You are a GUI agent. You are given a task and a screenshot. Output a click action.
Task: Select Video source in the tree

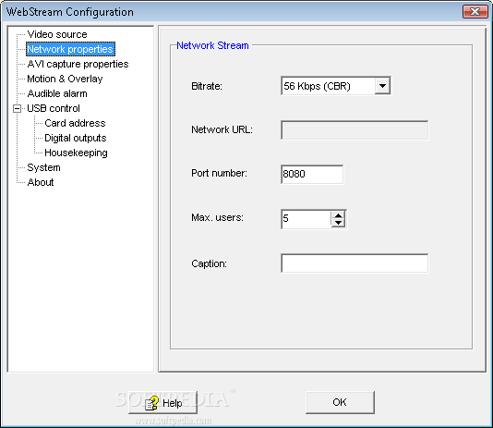click(x=57, y=34)
